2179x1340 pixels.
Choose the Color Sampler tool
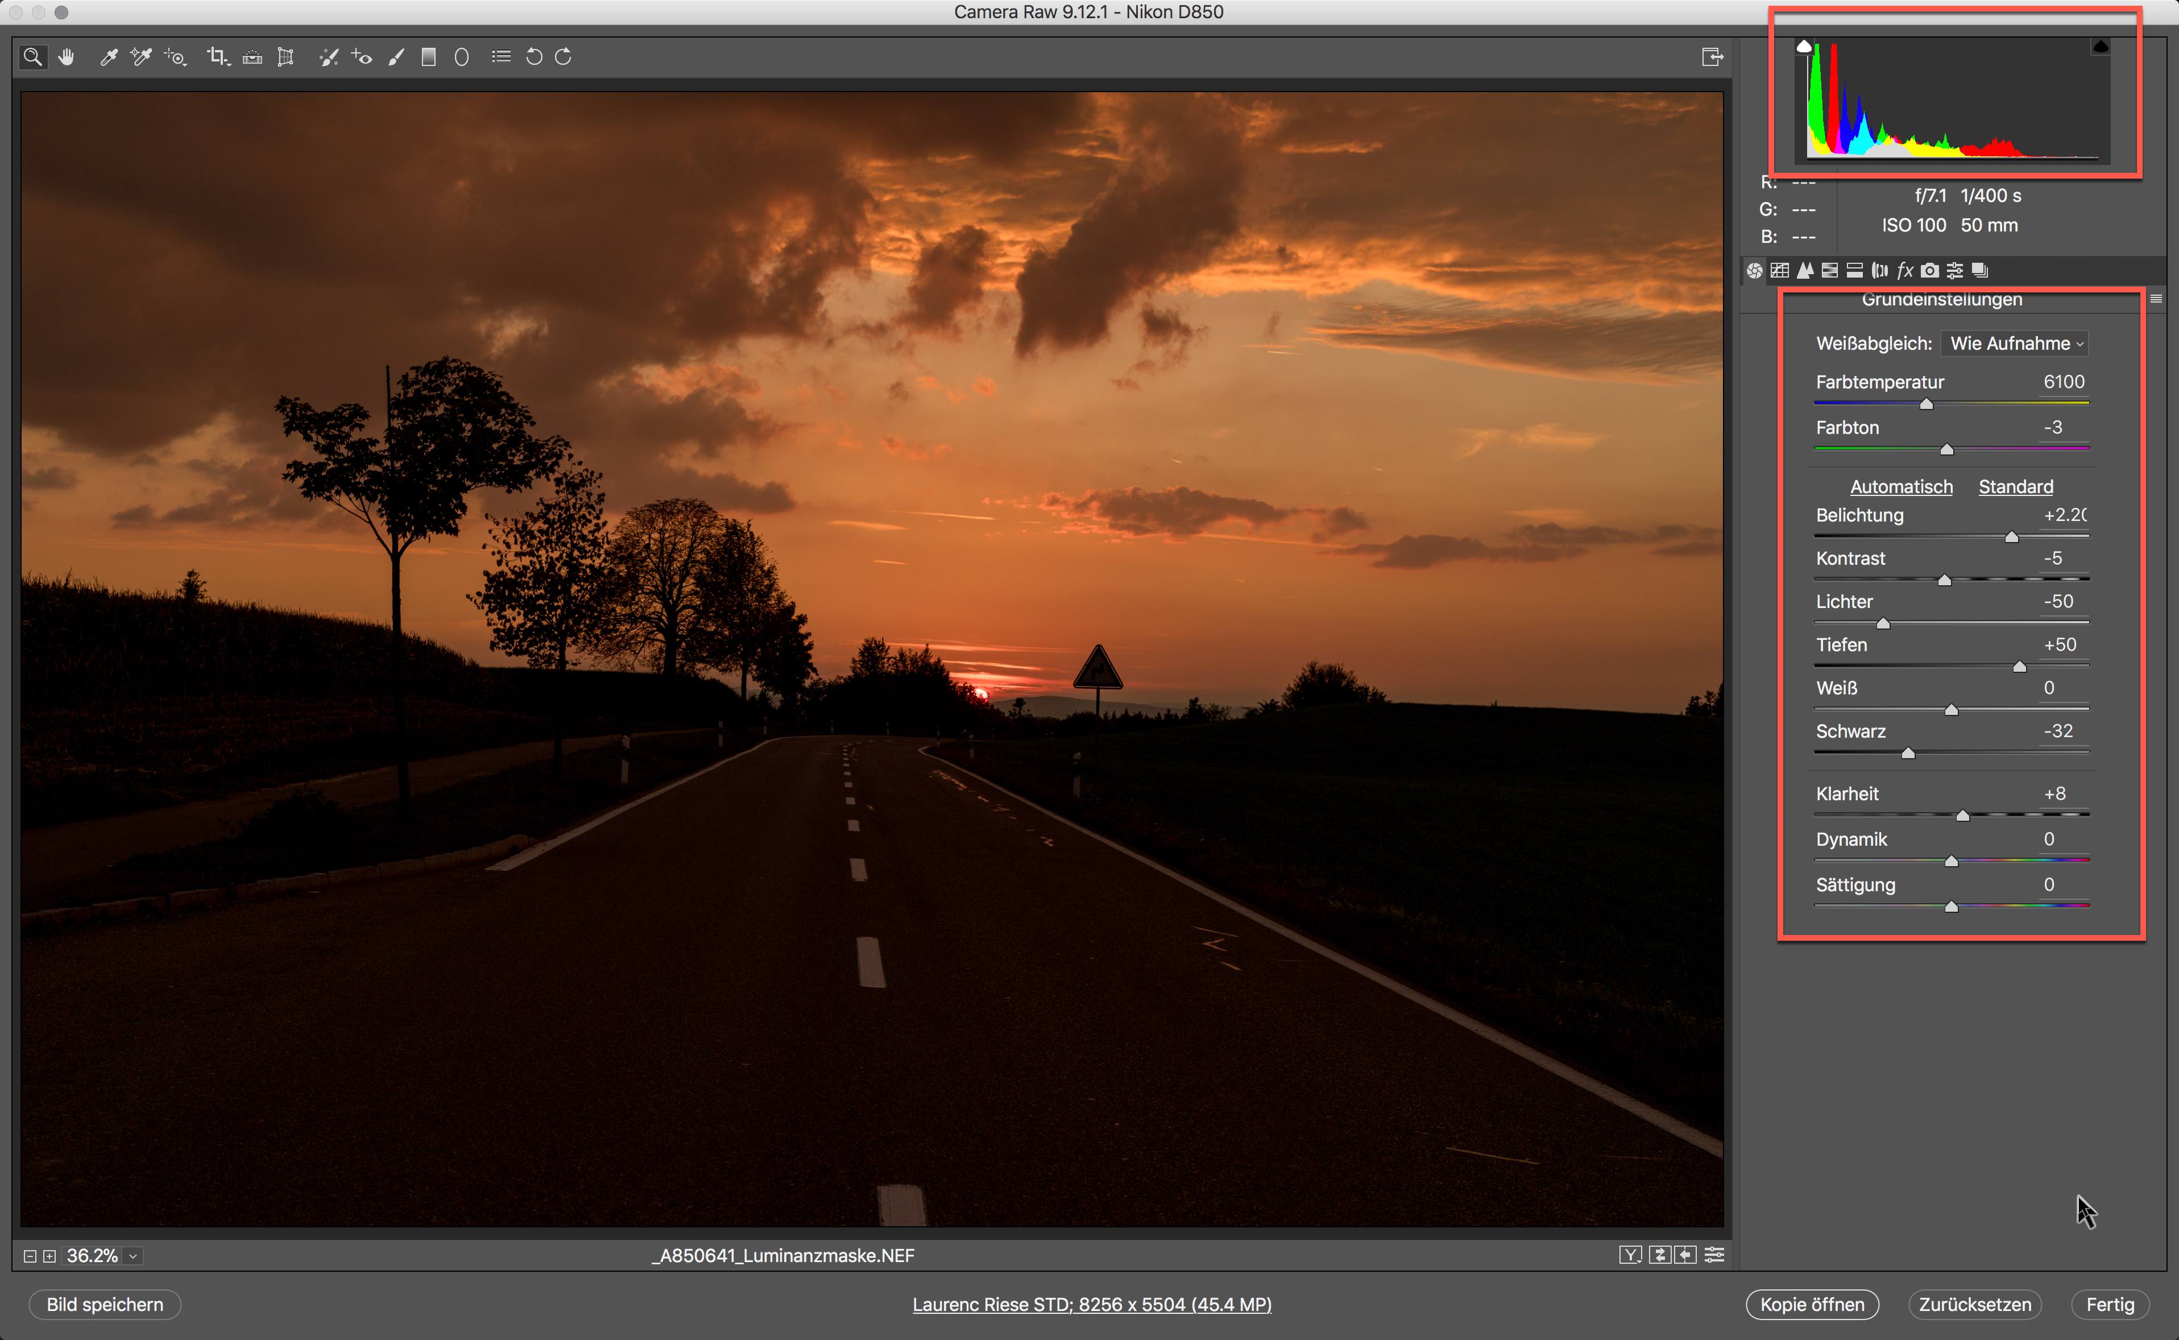(141, 57)
